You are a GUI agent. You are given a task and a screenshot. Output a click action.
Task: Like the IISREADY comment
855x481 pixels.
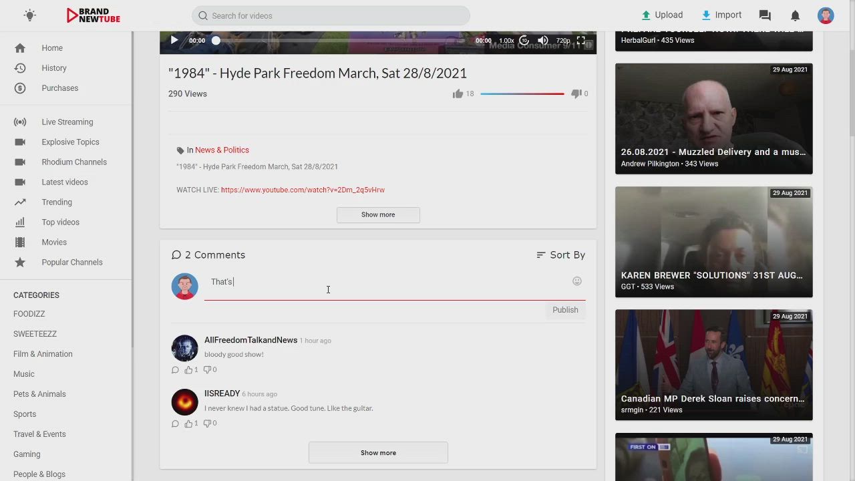[x=189, y=424]
